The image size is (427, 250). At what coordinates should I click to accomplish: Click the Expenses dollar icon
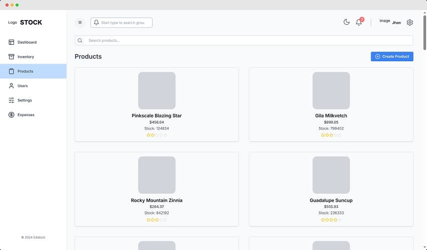click(x=12, y=115)
